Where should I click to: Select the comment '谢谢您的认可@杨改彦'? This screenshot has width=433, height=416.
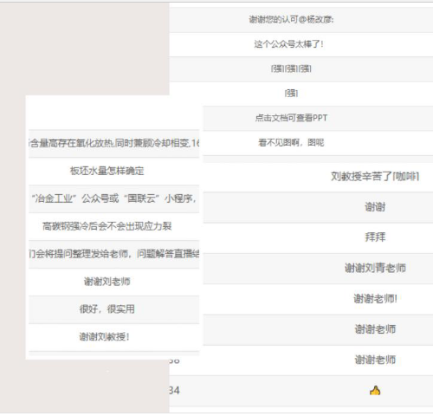tap(291, 20)
